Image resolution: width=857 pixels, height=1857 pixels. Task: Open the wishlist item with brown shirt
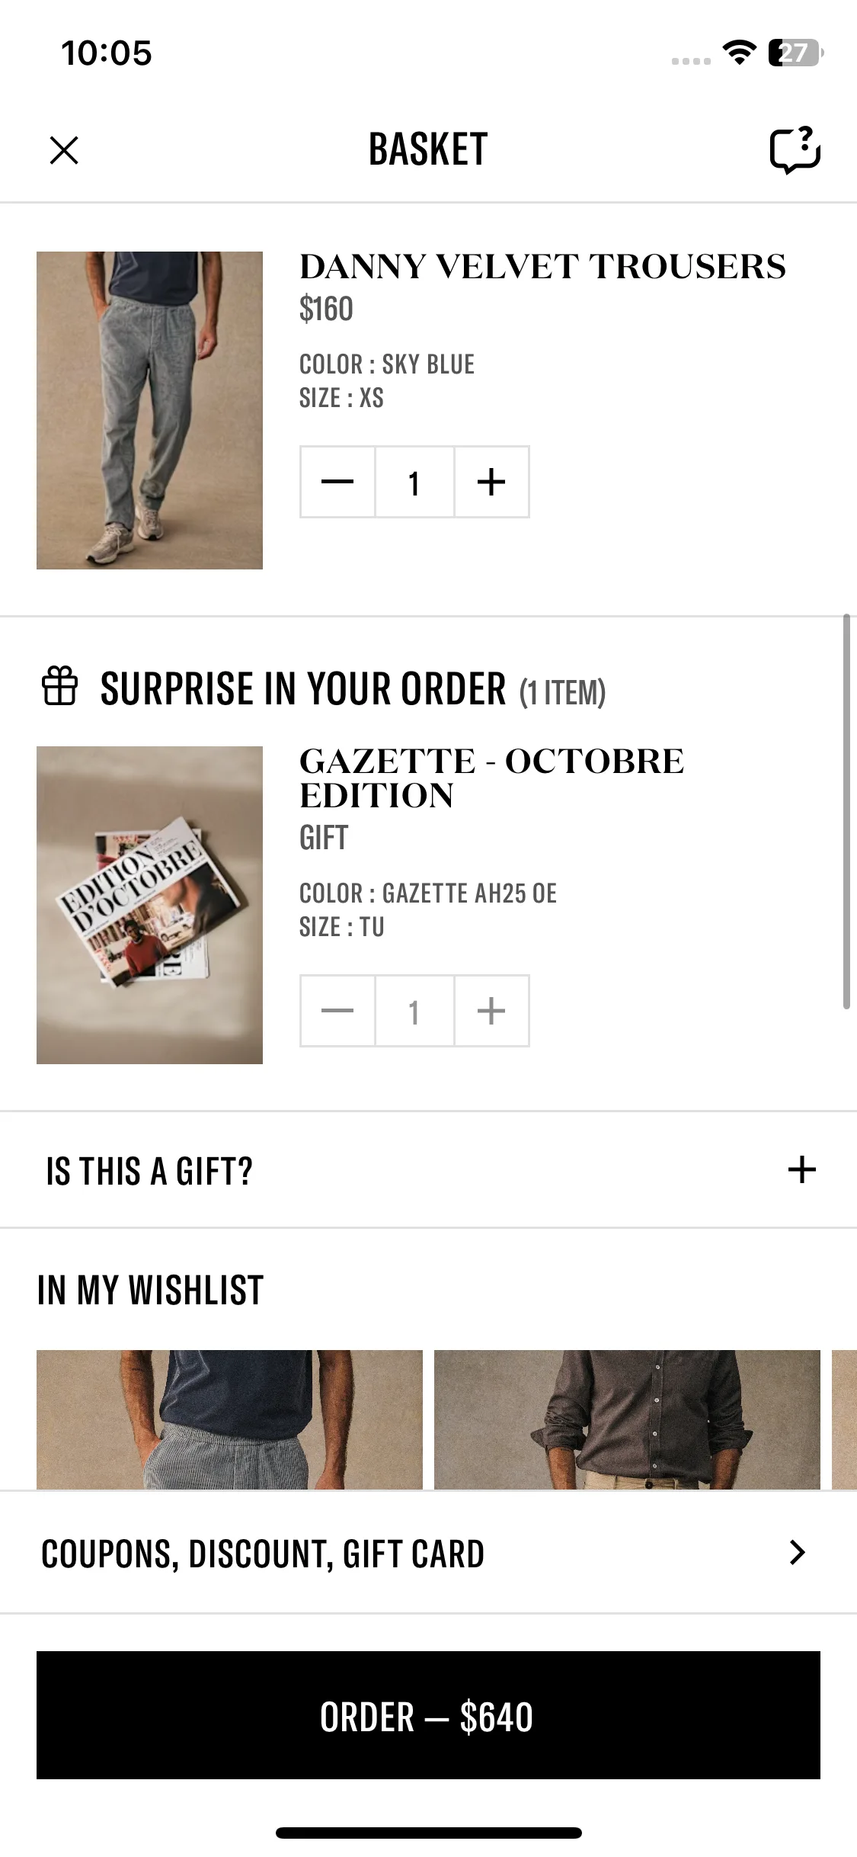pos(627,1419)
